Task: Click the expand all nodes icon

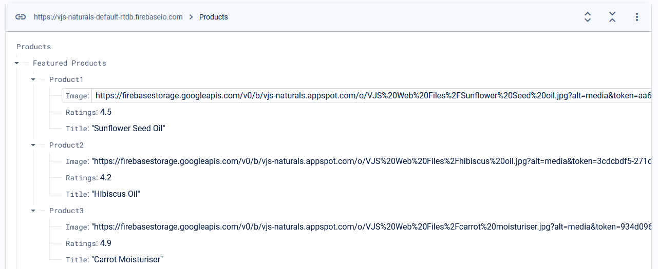Action: 588,17
